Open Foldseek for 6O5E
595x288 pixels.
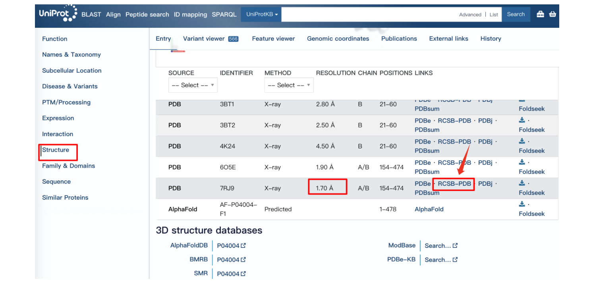[531, 172]
